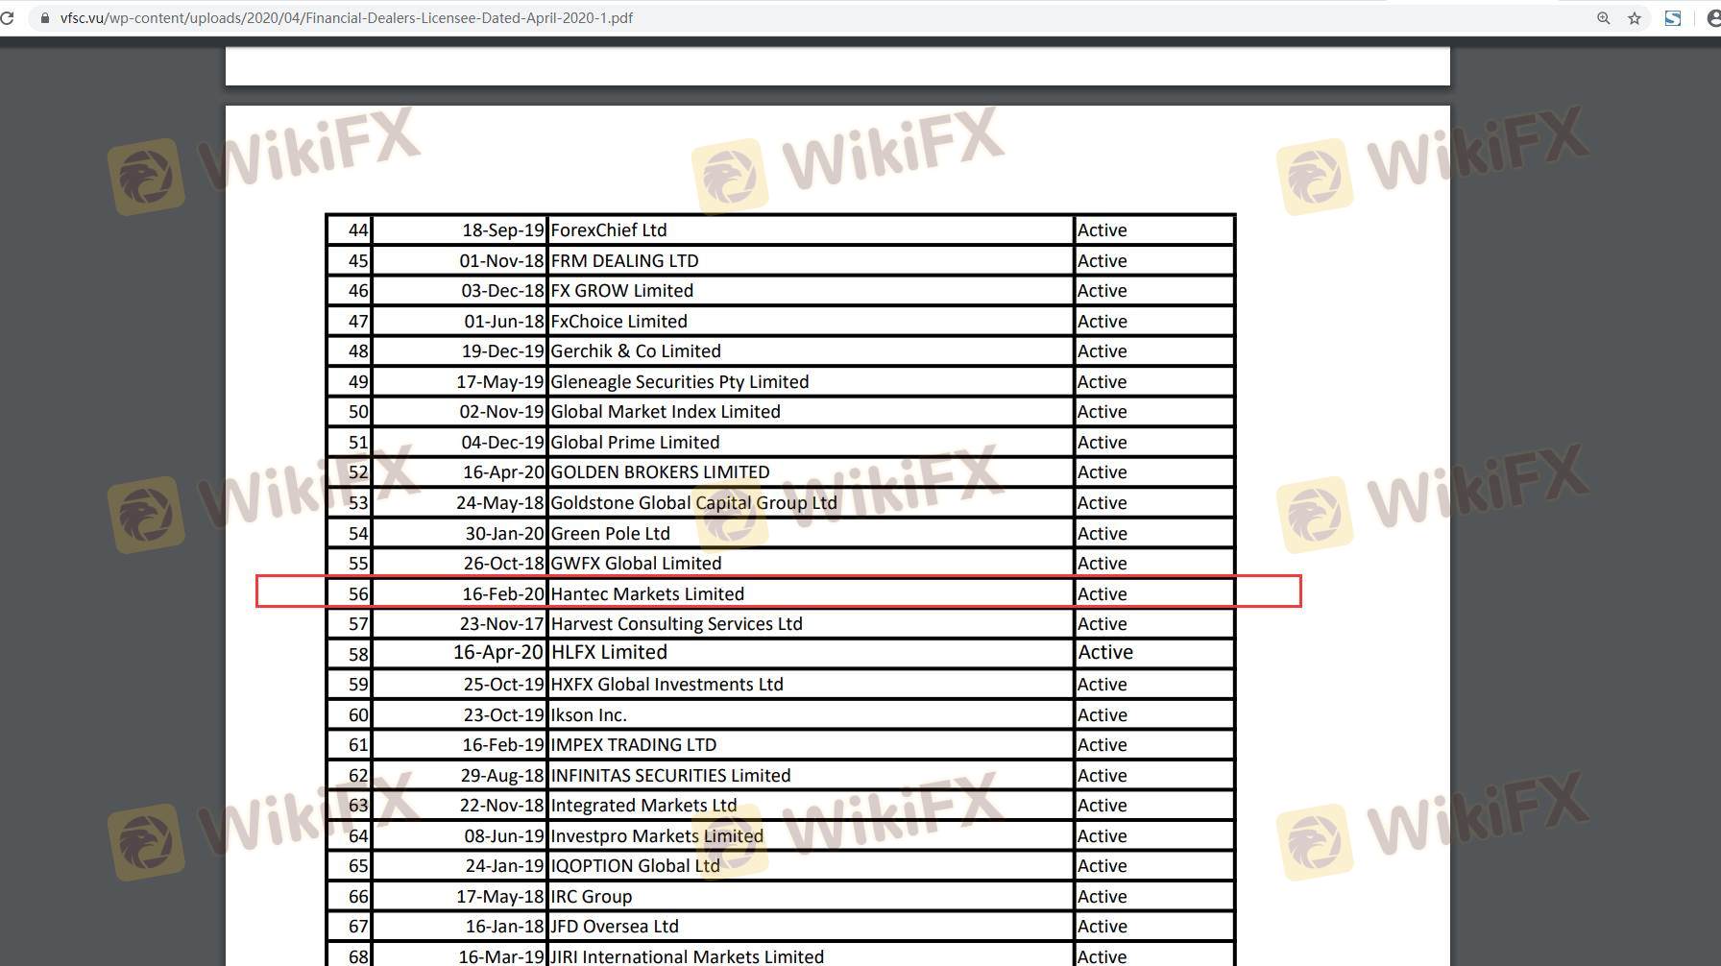Click GWFX Global Limited in the list

(636, 564)
